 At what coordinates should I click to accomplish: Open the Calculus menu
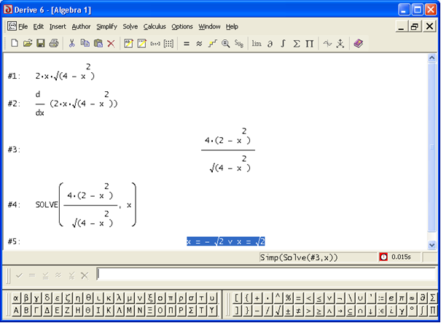click(155, 26)
